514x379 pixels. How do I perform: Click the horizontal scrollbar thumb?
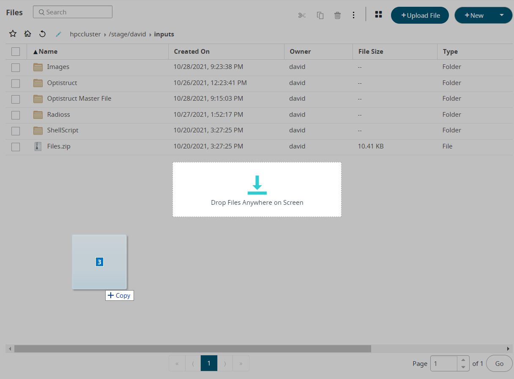pyautogui.click(x=193, y=349)
